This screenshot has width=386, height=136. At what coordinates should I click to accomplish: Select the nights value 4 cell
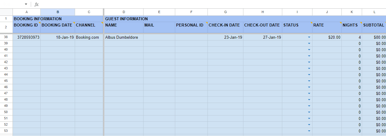pyautogui.click(x=352, y=37)
